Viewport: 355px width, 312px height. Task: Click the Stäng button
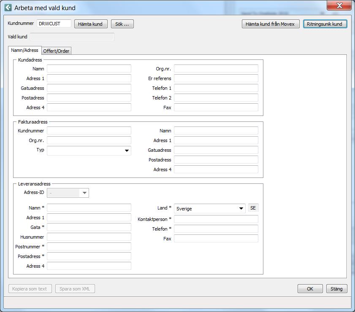(336, 289)
